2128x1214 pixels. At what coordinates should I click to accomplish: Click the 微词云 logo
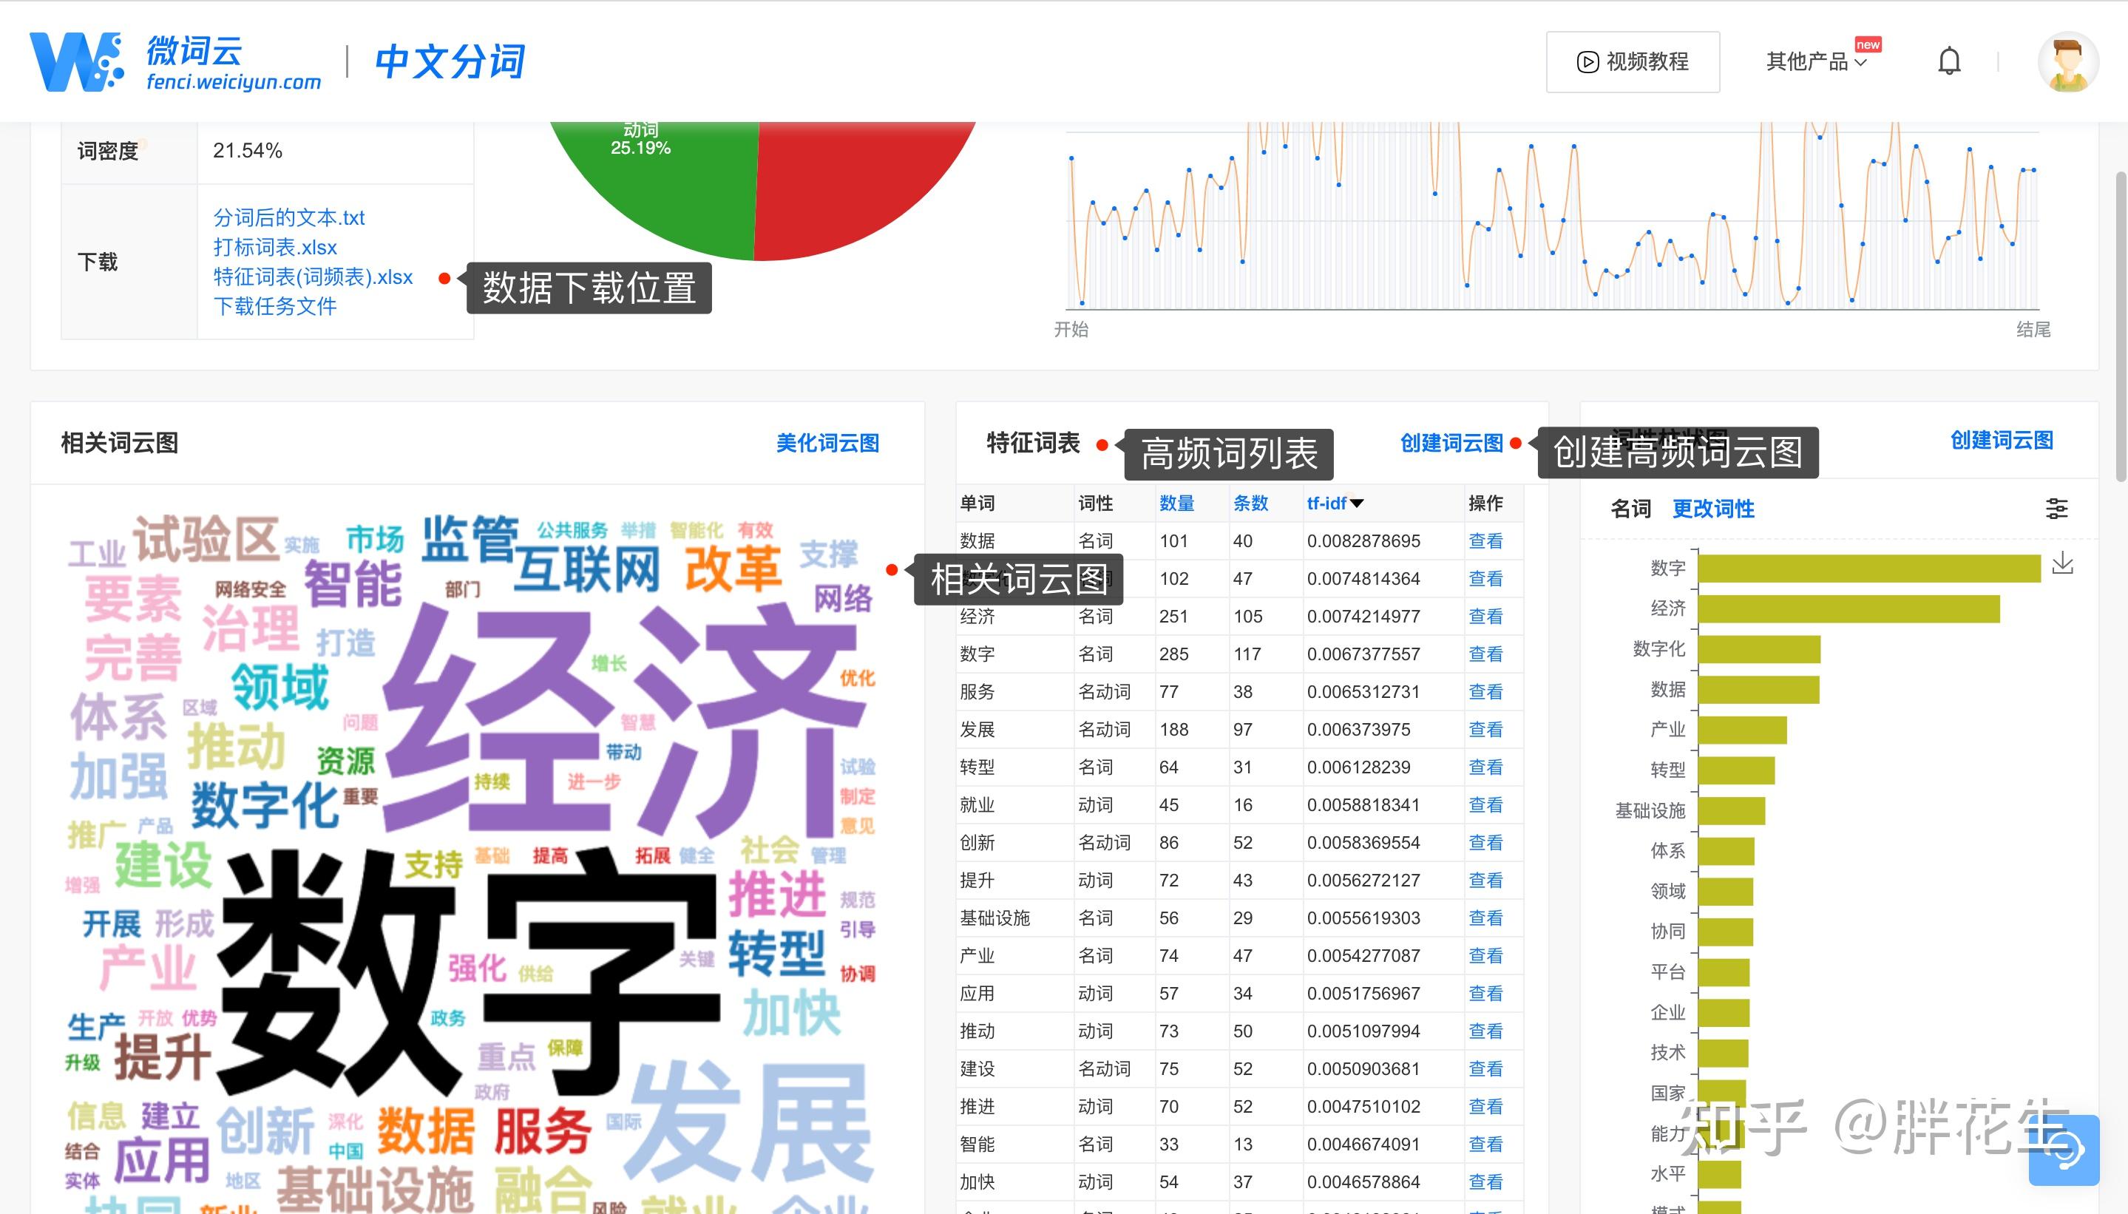pos(175,61)
